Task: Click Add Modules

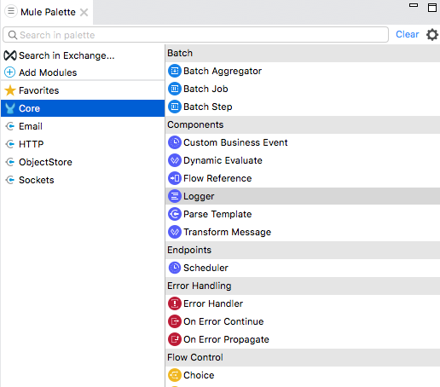Action: click(48, 72)
